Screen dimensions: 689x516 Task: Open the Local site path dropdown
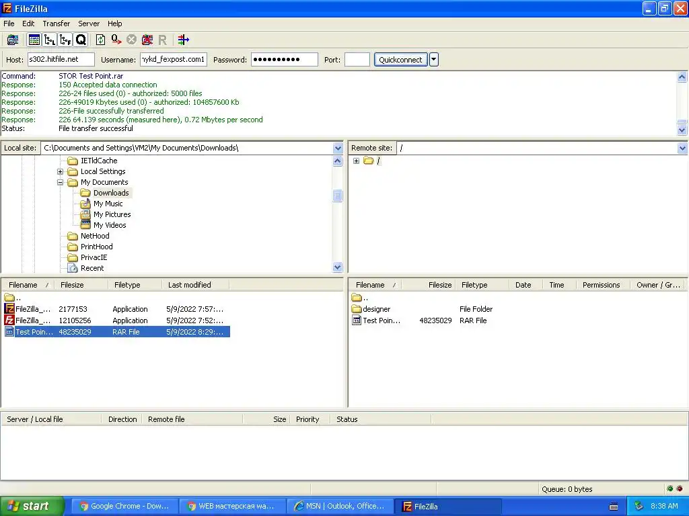pyautogui.click(x=338, y=148)
